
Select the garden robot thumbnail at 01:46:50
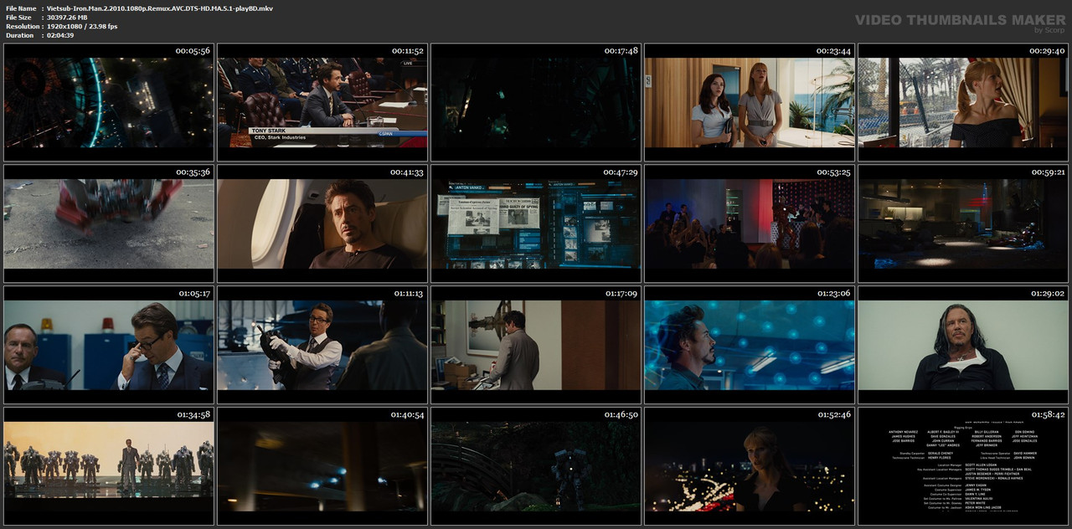coord(536,466)
